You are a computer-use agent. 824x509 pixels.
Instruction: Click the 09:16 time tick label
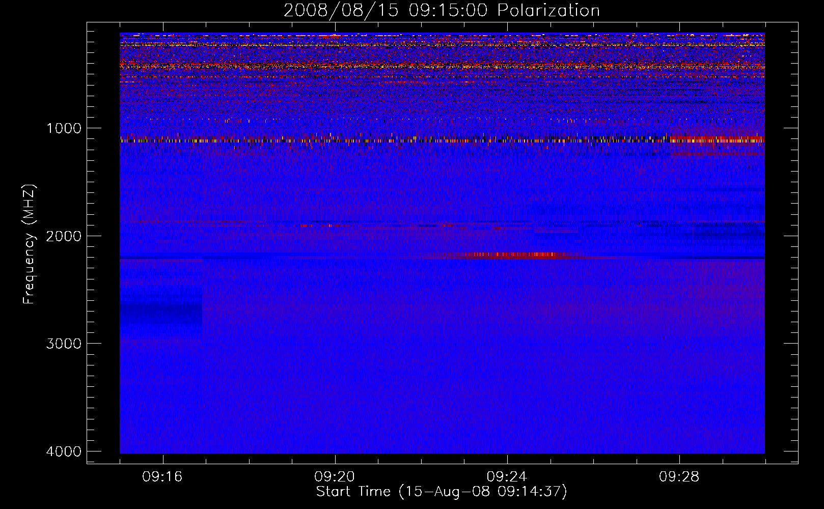[162, 476]
